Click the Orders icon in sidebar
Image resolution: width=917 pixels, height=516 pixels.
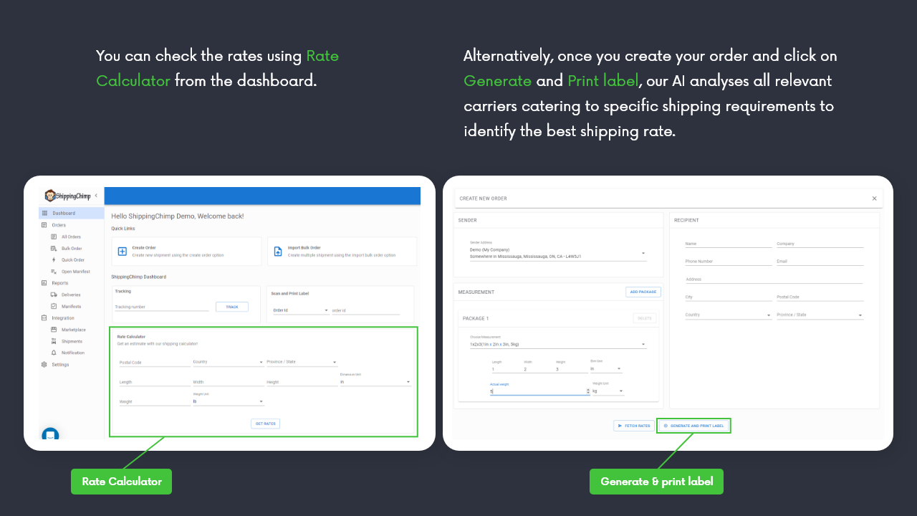tap(44, 225)
